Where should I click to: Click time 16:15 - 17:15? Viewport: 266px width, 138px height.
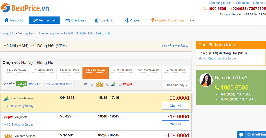click(109, 98)
